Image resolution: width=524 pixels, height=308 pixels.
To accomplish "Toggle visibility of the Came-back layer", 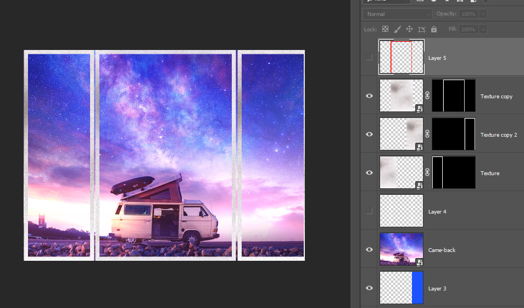I will [x=369, y=249].
